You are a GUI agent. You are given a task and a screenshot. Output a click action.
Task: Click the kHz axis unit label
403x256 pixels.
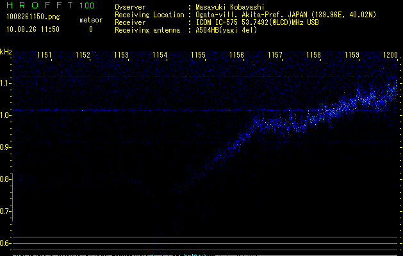tap(6, 52)
